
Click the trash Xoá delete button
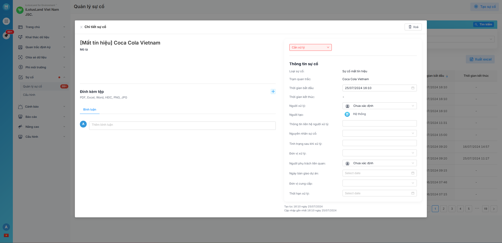pos(413,27)
